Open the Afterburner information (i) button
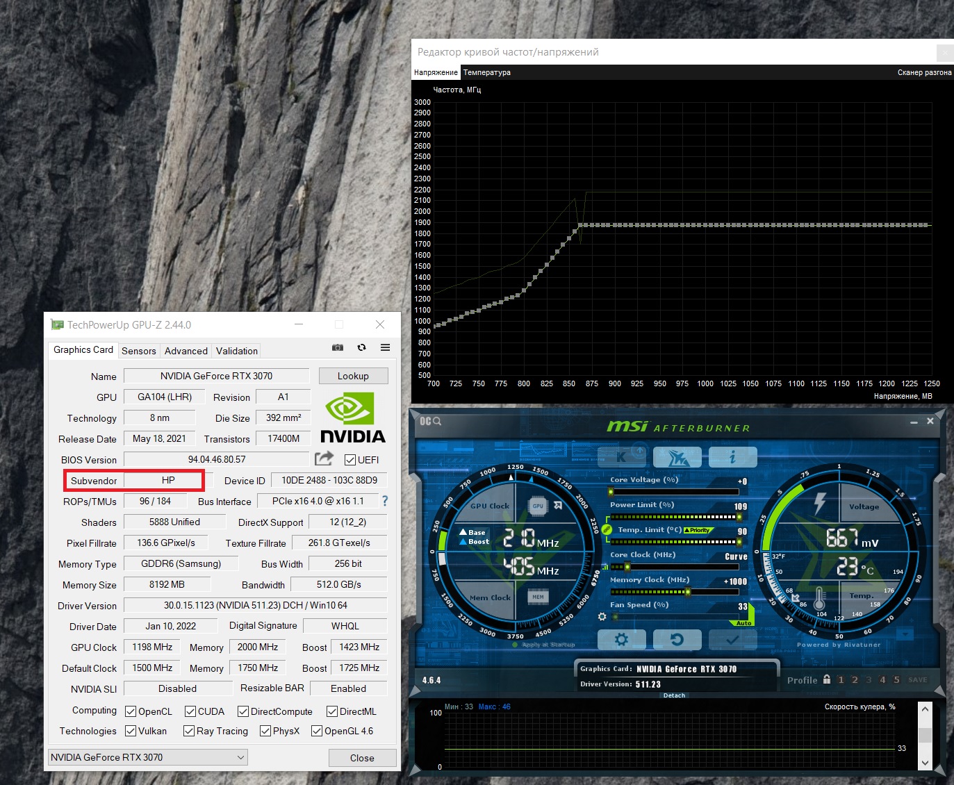This screenshot has width=954, height=785. click(x=732, y=456)
